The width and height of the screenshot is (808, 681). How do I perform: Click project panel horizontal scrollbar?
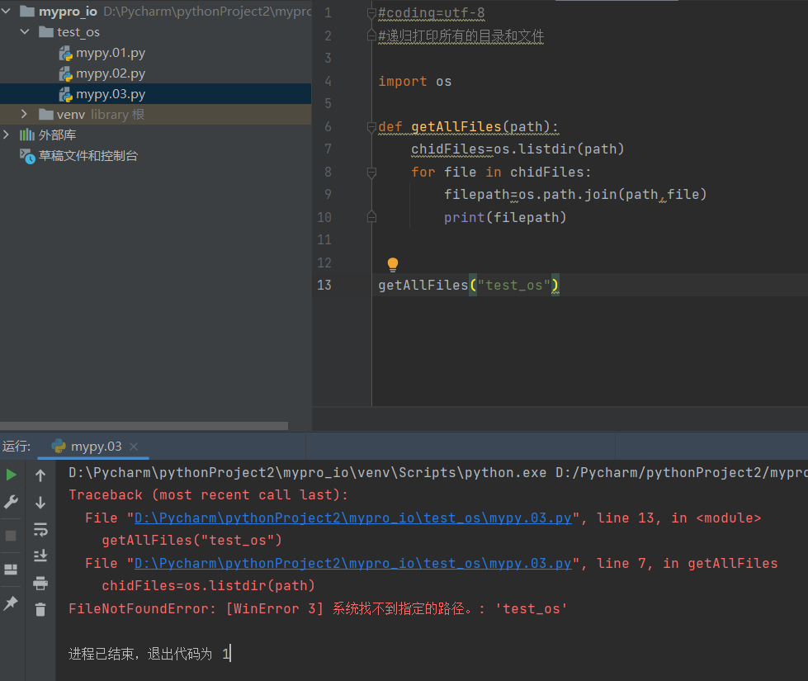pos(144,426)
